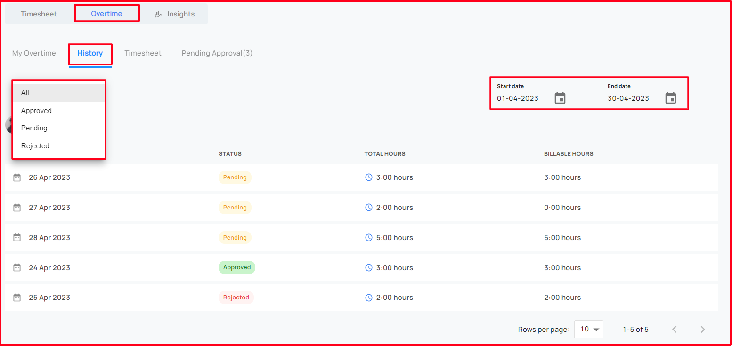Click the calendar icon beside 24 Apr 2023
732x346 pixels.
[x=17, y=268]
